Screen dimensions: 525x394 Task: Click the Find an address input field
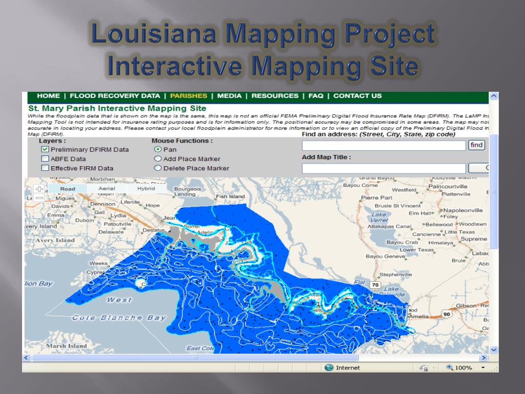383,145
